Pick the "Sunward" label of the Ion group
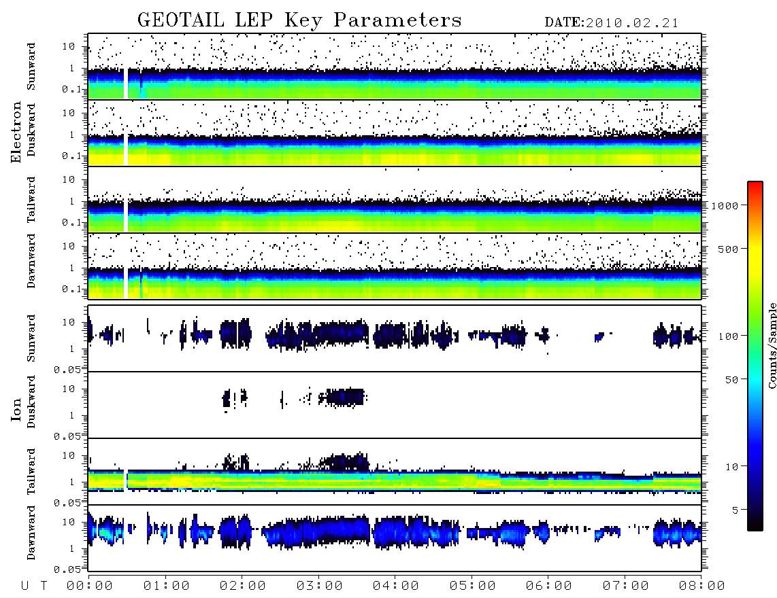This screenshot has height=598, width=777. [x=31, y=338]
